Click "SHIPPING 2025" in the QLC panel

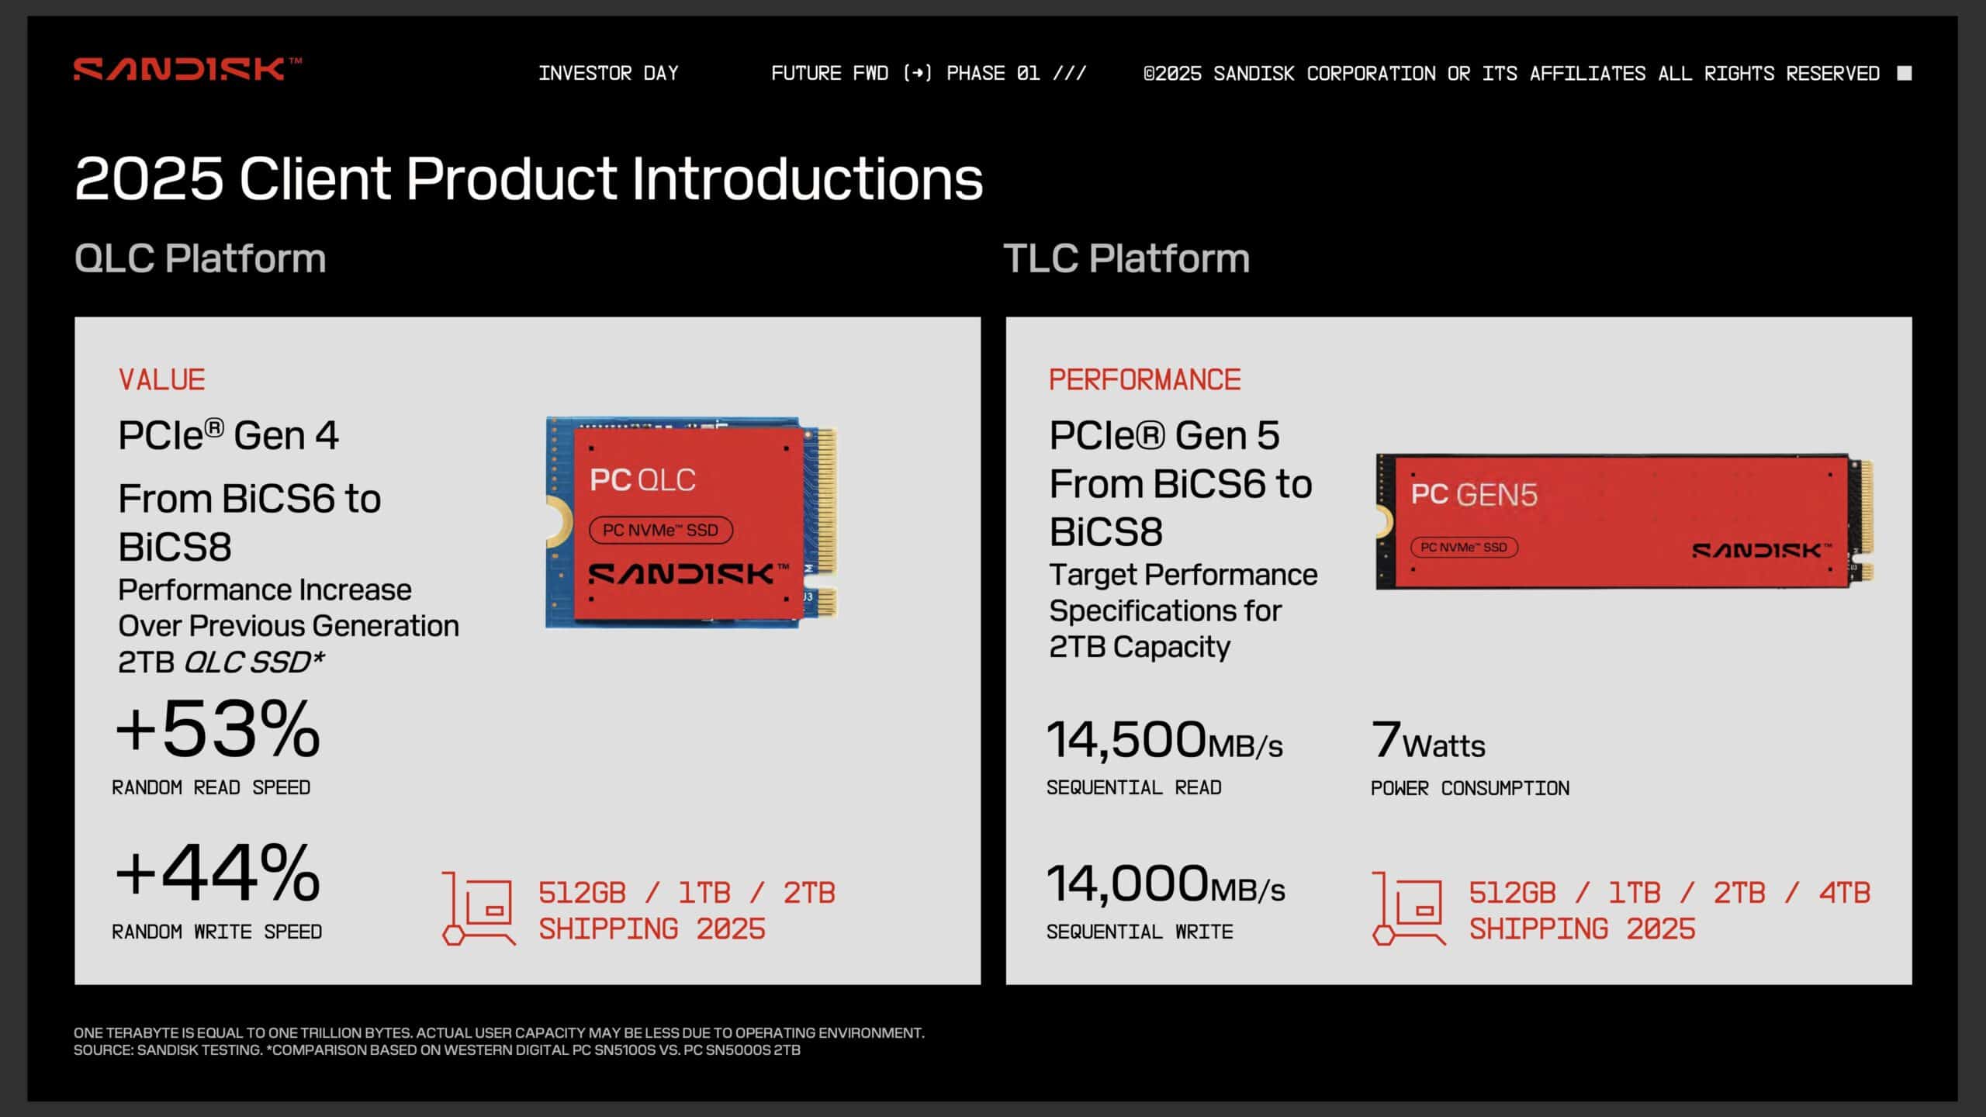(652, 929)
